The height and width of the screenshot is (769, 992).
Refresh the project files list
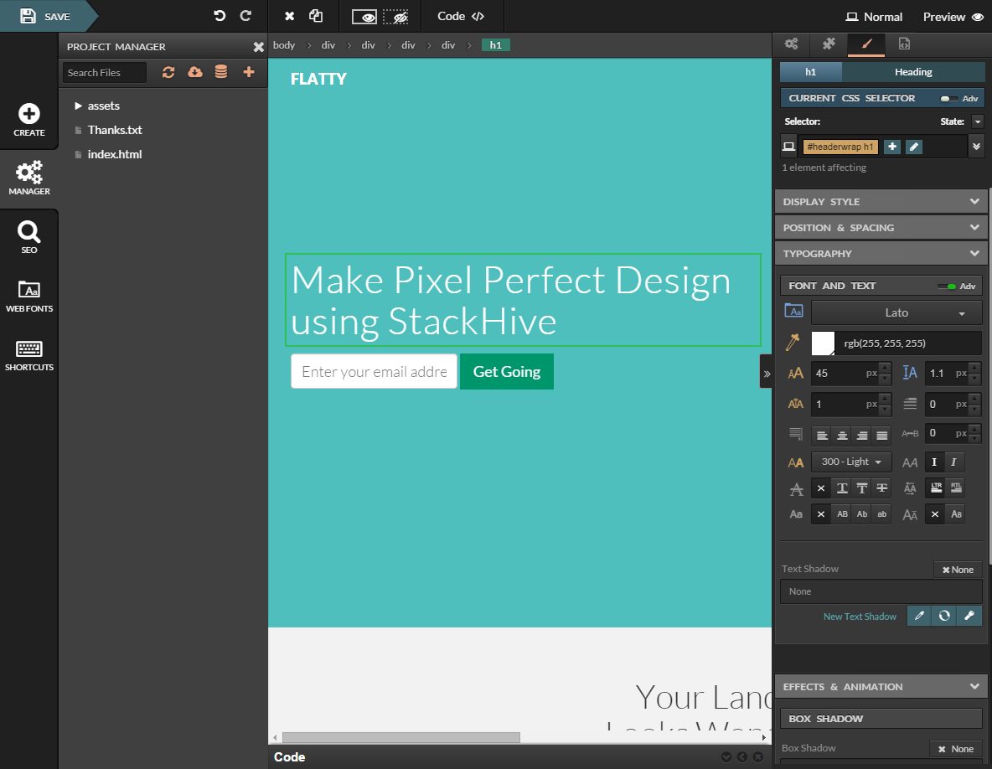(x=168, y=72)
